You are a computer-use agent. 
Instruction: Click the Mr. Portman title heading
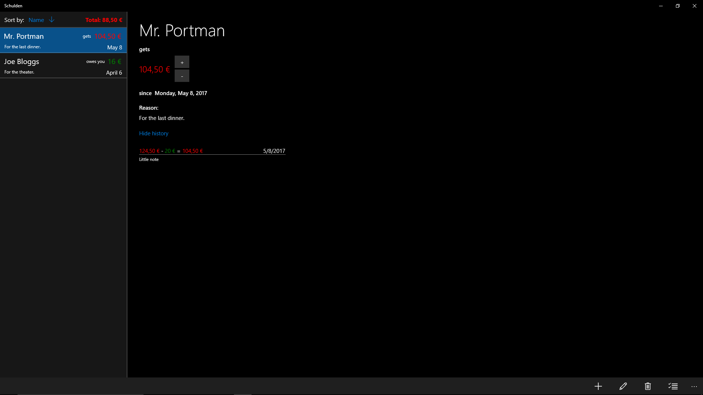(x=182, y=31)
